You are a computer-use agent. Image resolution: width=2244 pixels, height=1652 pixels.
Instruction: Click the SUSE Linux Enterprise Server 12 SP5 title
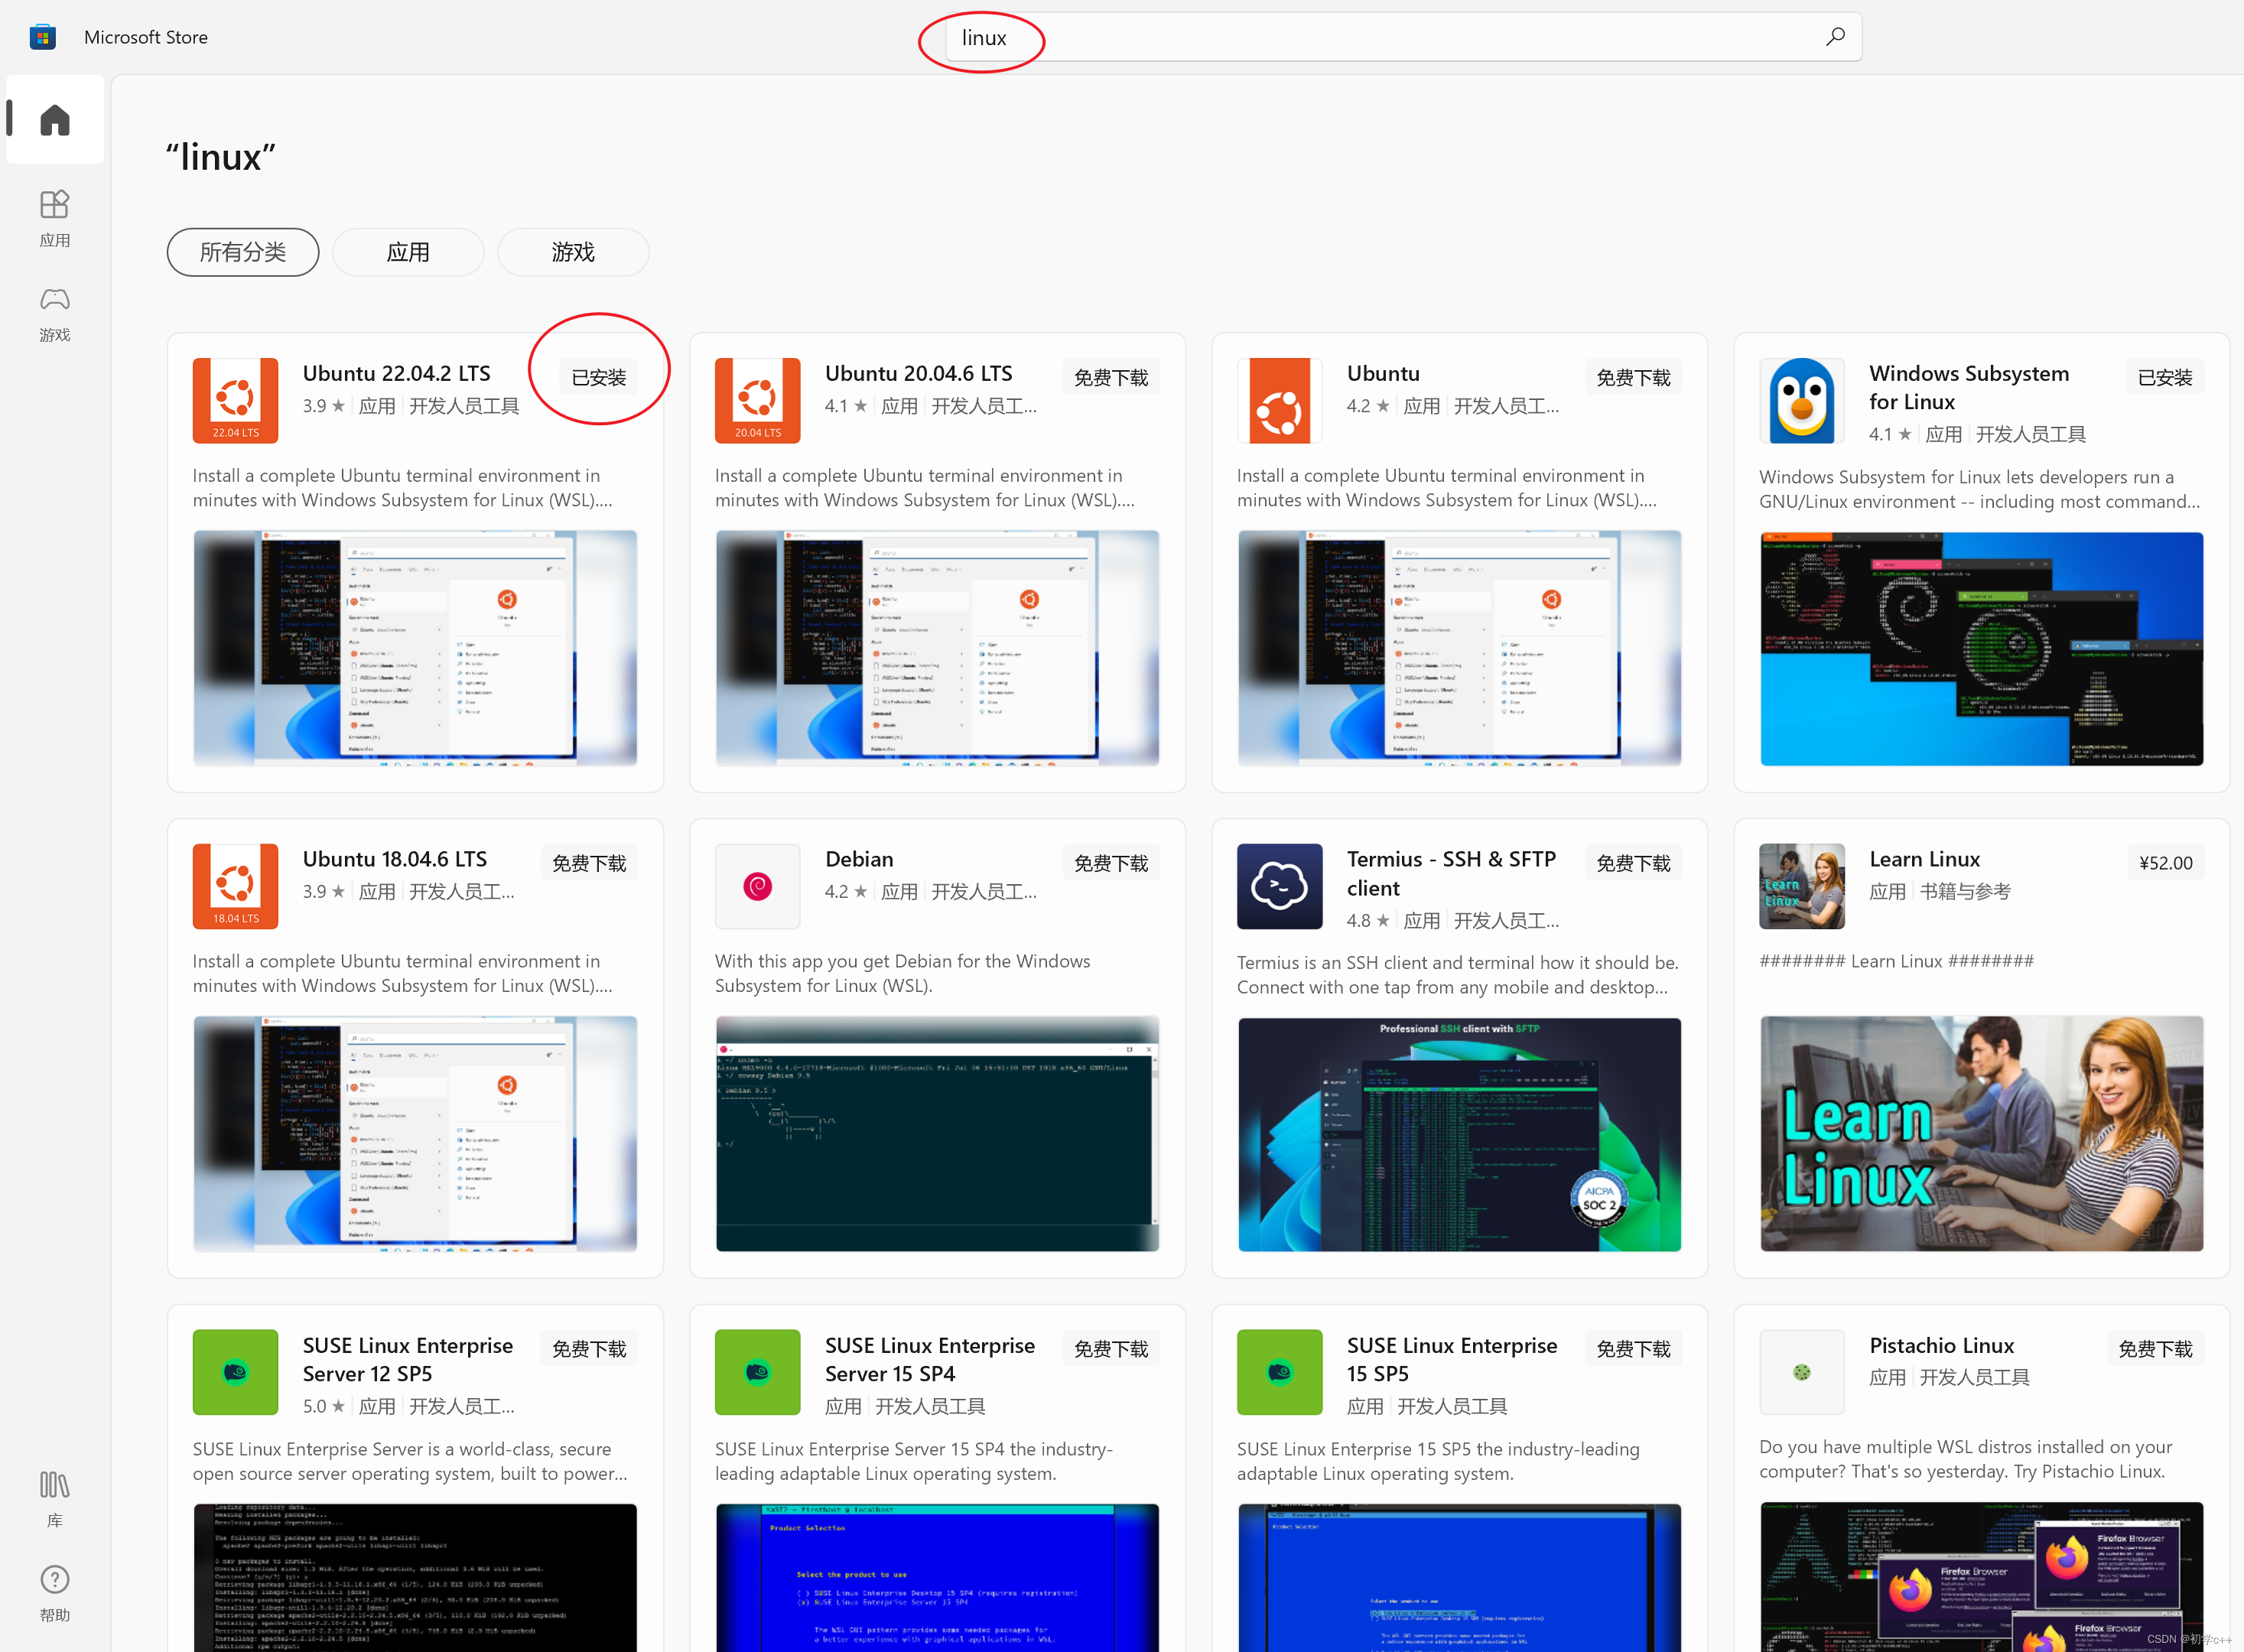pos(407,1359)
